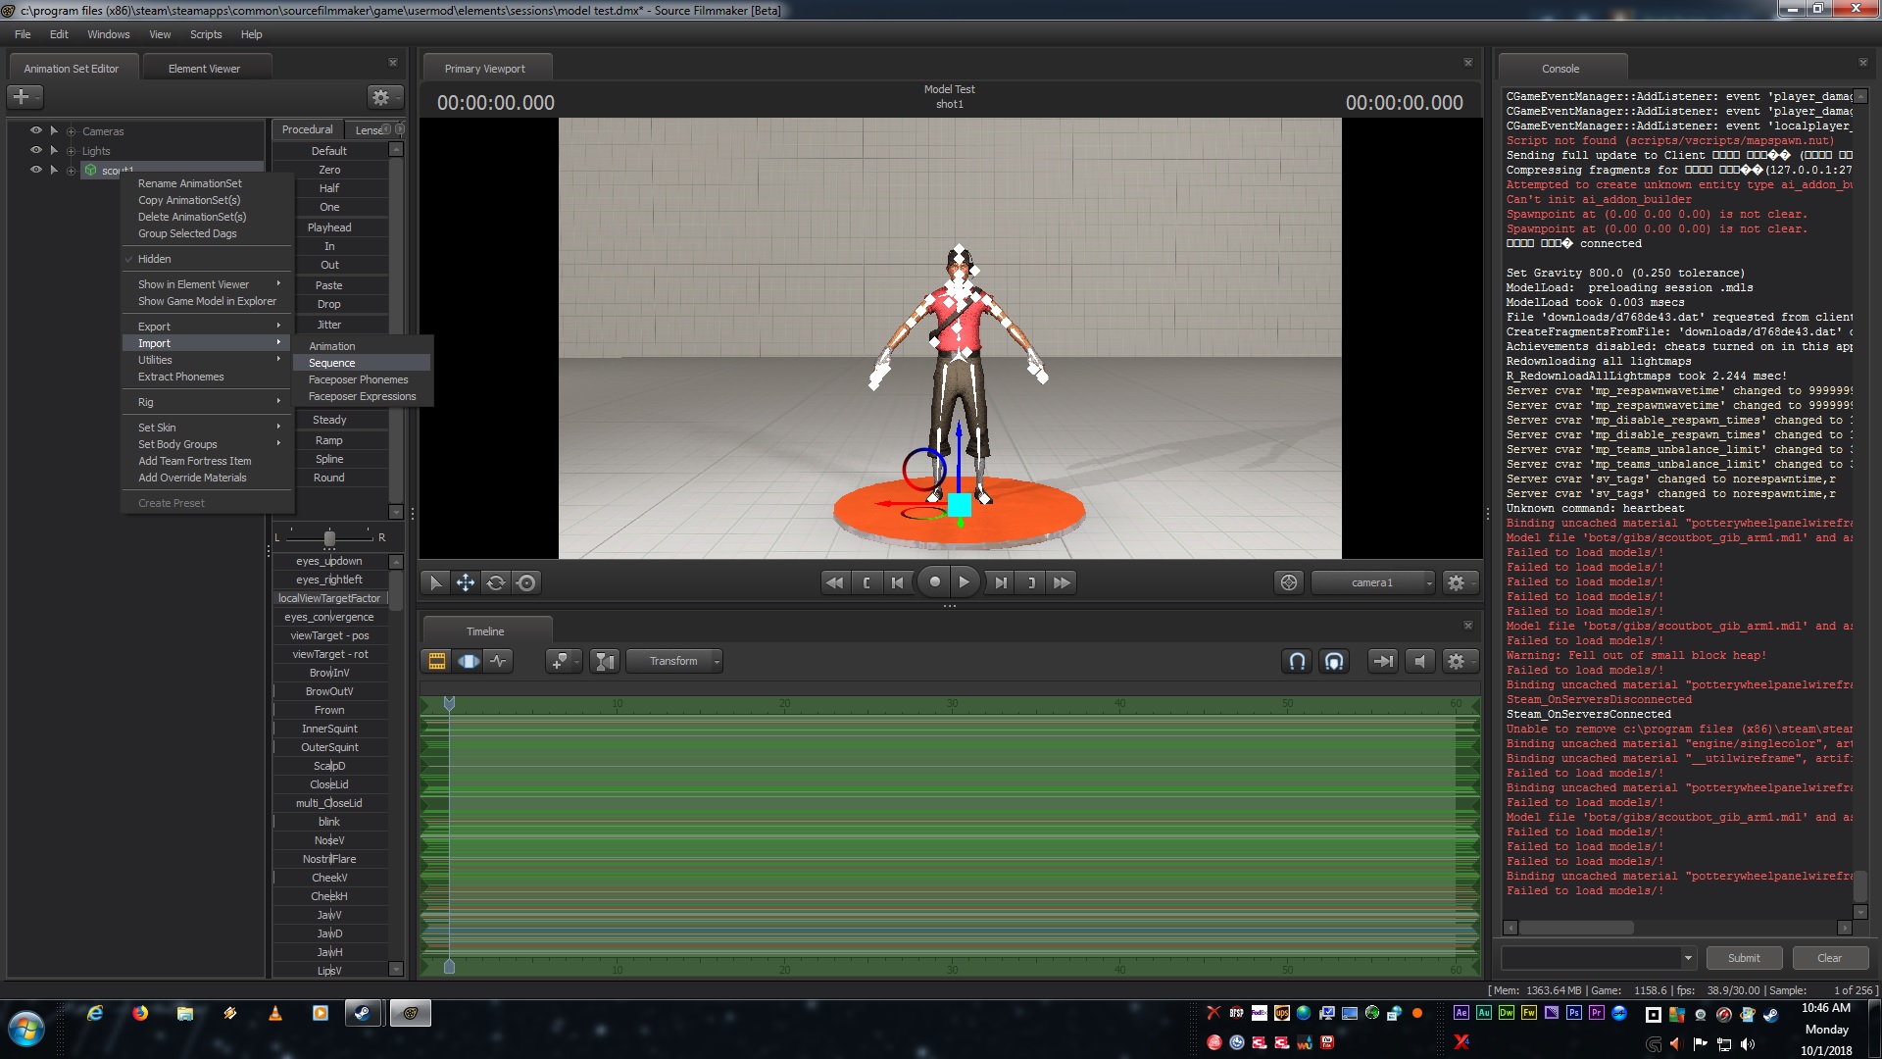Clear the console output

click(1829, 958)
